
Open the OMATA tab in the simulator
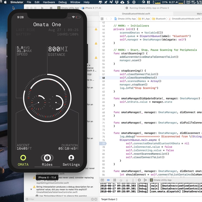(x=23, y=160)
